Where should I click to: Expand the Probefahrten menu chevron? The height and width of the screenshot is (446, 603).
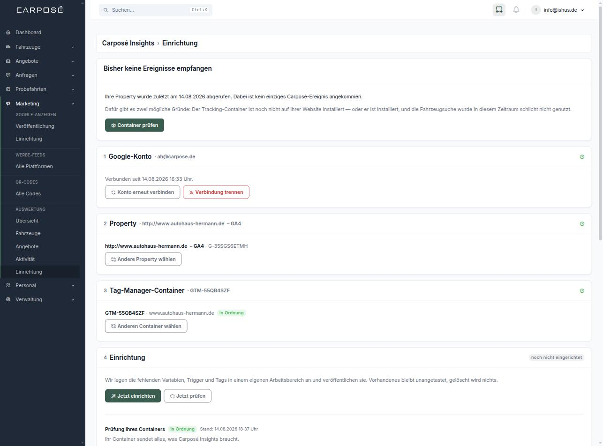coord(73,89)
